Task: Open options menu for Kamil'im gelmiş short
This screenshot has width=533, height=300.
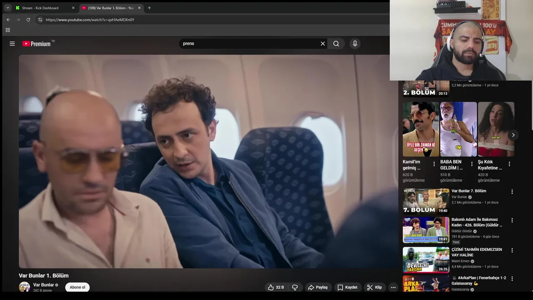Action: click(x=434, y=164)
